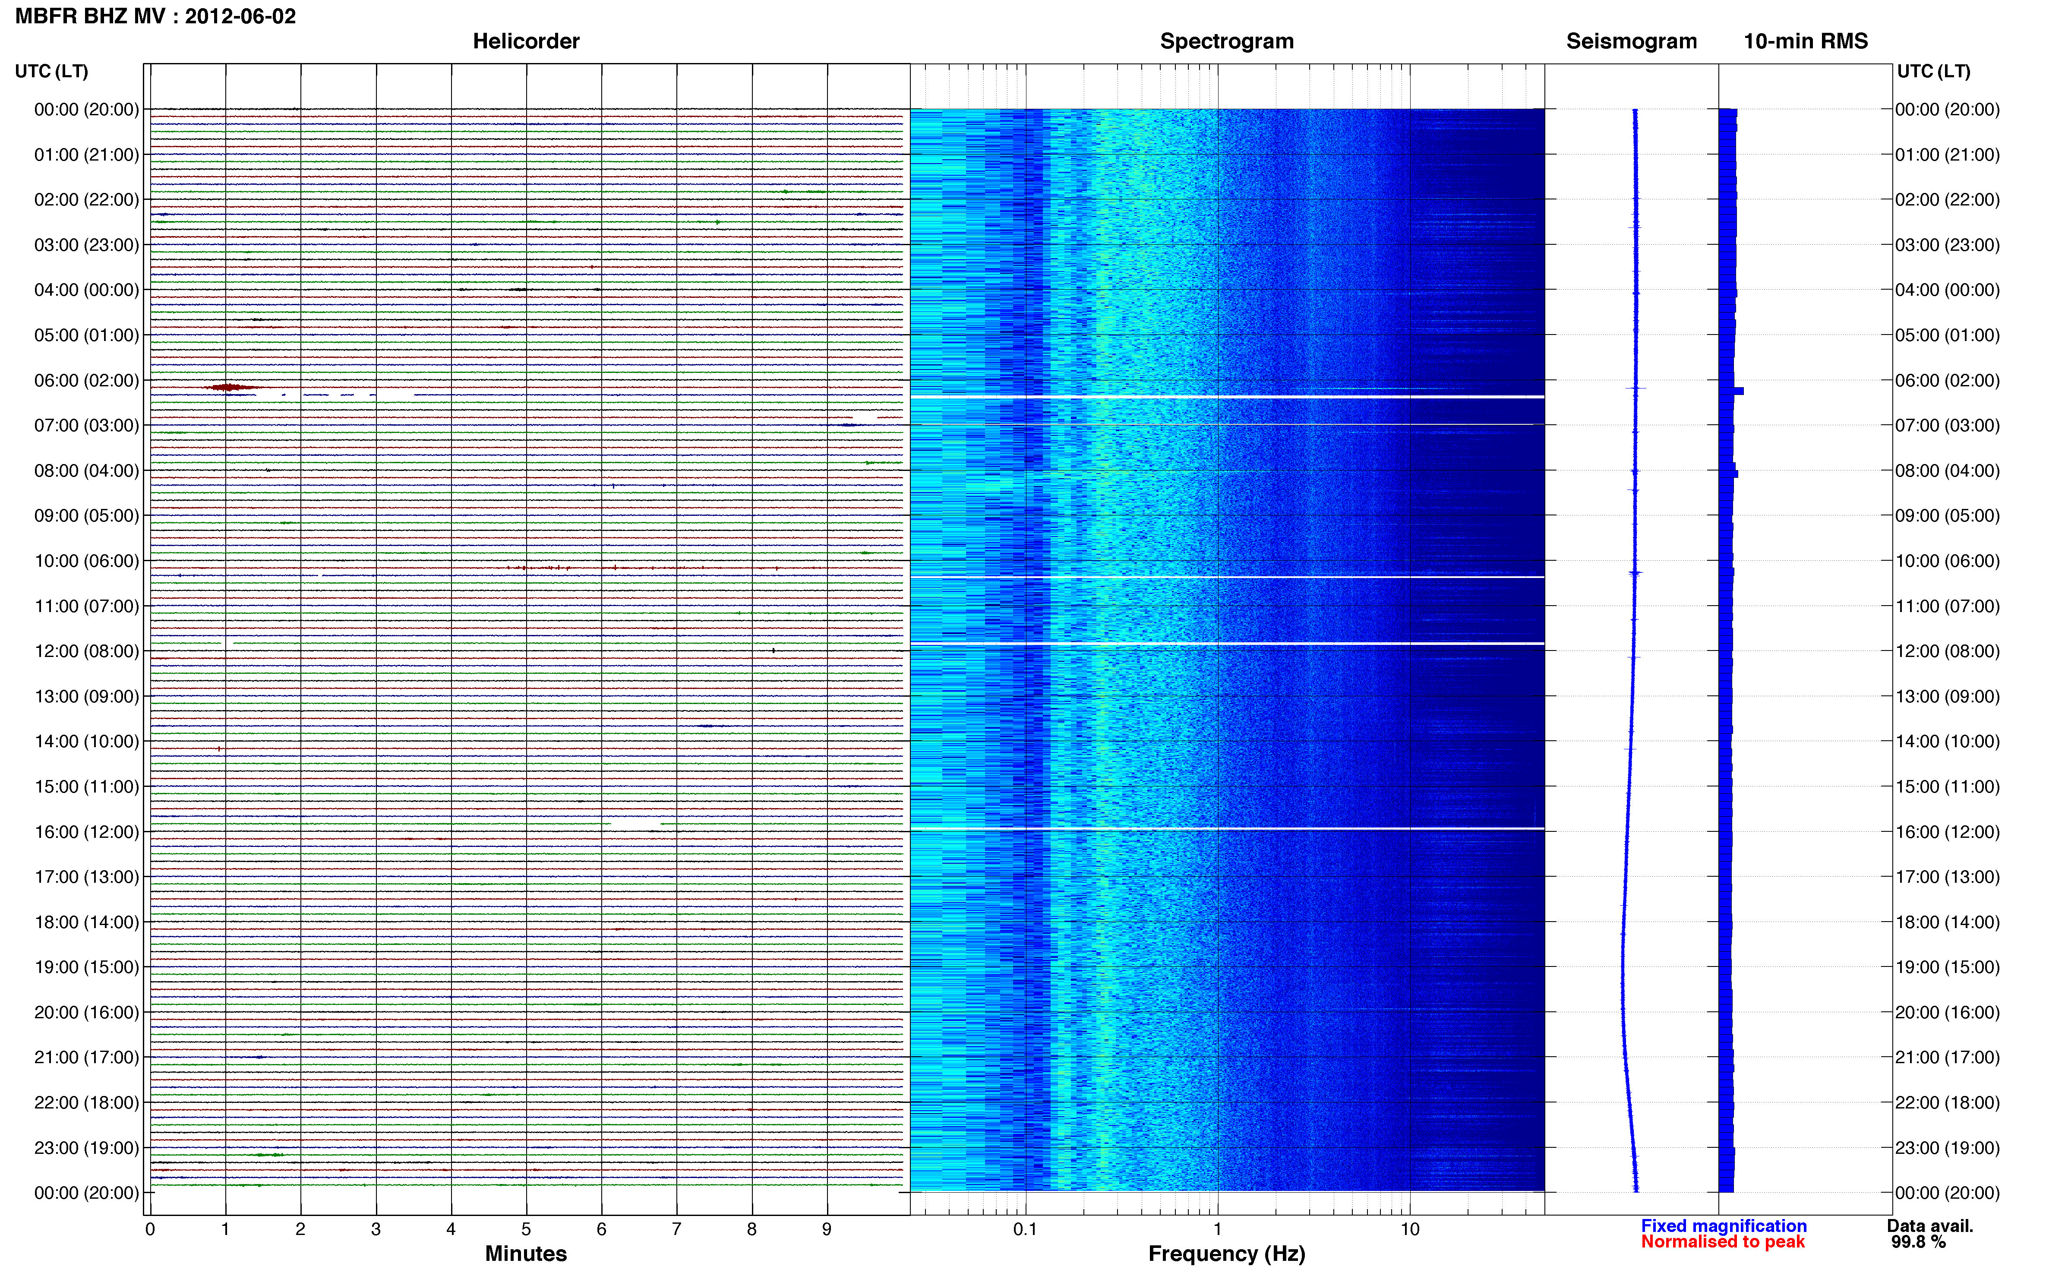
Task: Select the 'Spectrogram' panel heading
Action: (1226, 41)
